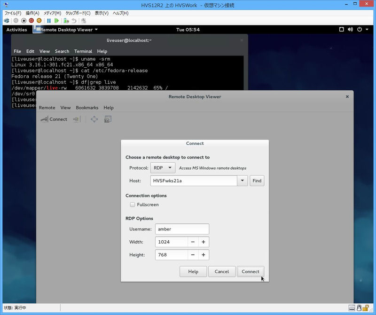Open the Protocol dropdown showing RDP
The width and height of the screenshot is (376, 315).
point(163,168)
